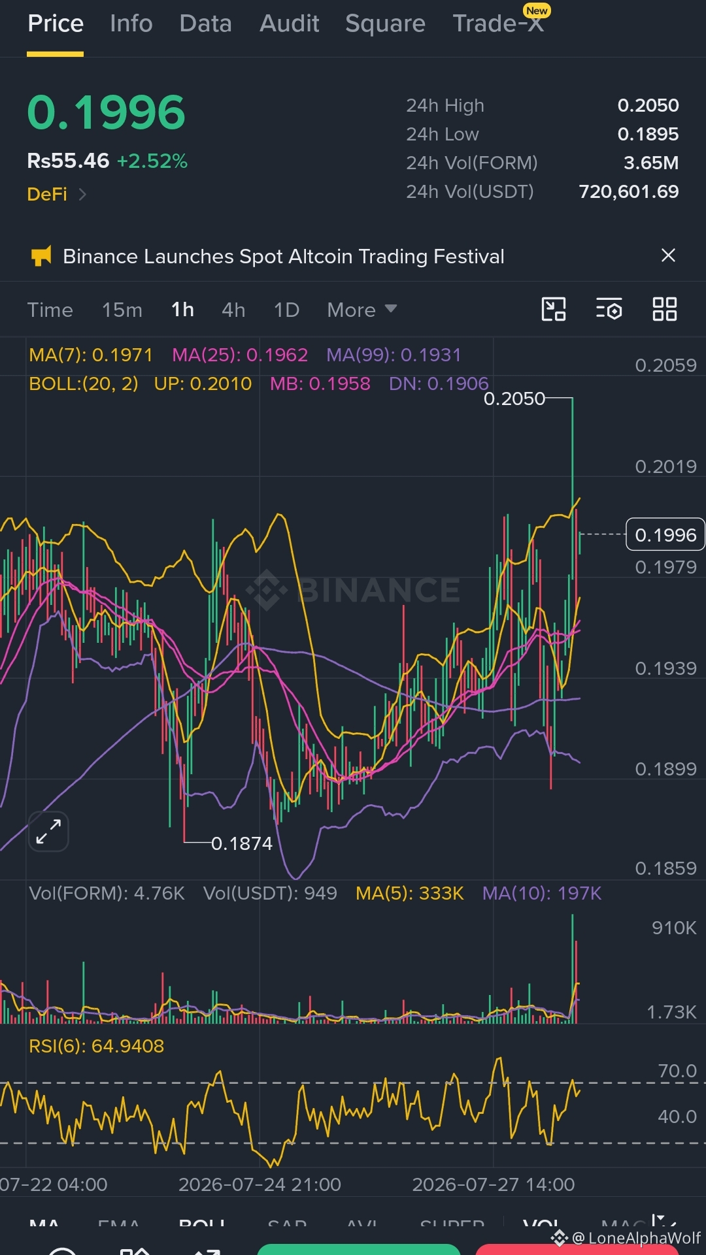
Task: Expand the chart to fullscreen
Action: 48,832
